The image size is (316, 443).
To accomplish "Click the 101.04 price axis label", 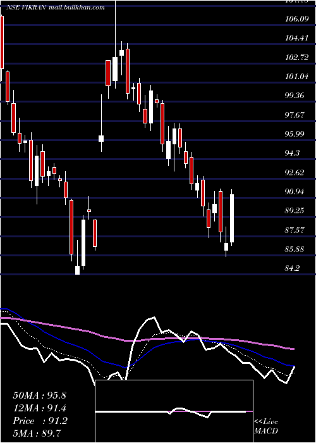I will coord(296,77).
